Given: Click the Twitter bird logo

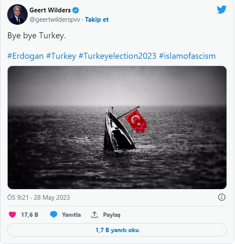Looking at the screenshot, I should (x=222, y=10).
